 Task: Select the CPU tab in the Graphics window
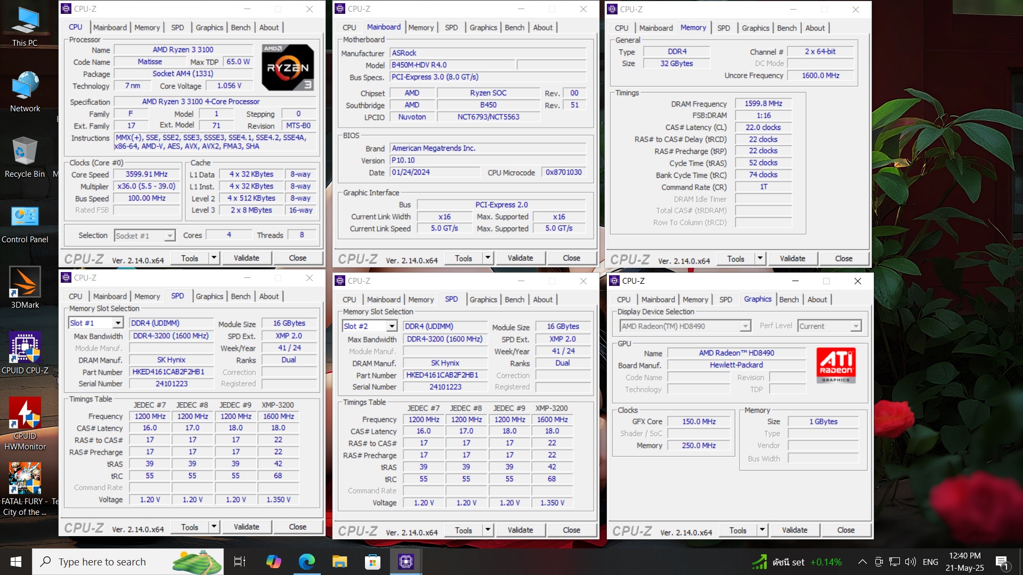623,299
